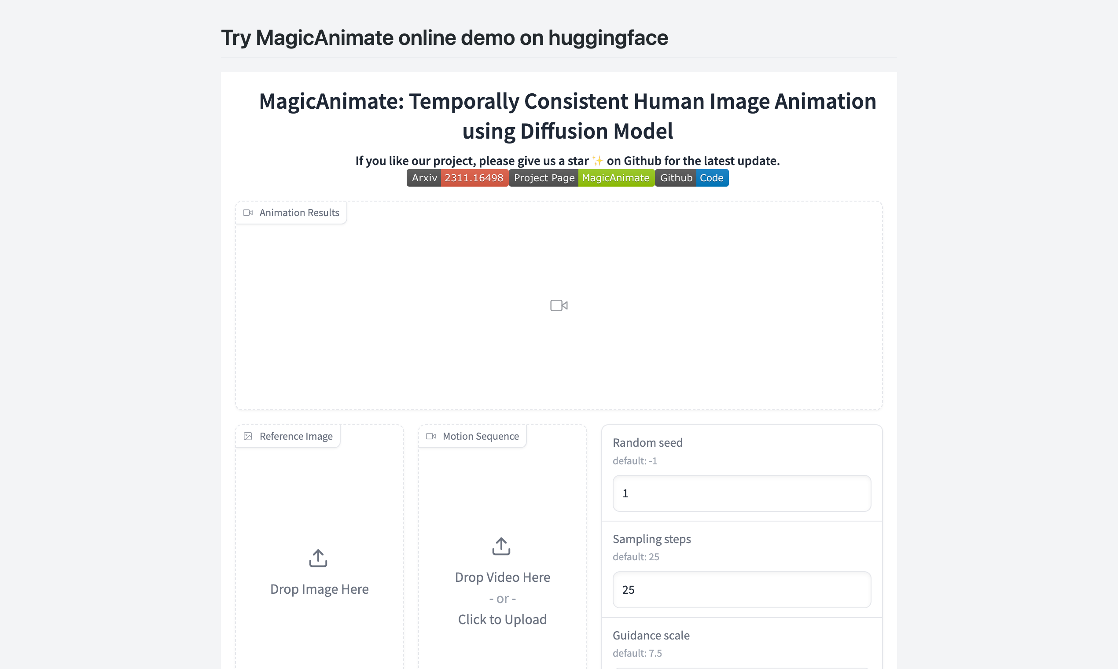
Task: Click the Guidance scale label
Action: point(651,635)
